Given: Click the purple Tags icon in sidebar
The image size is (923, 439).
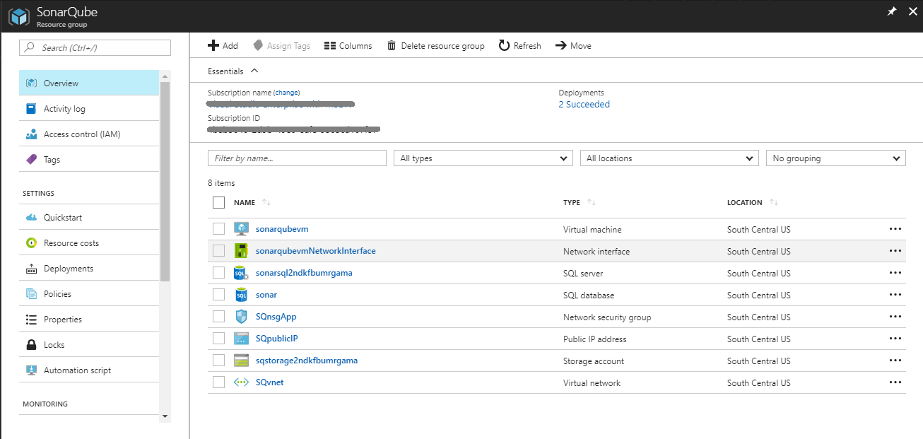Looking at the screenshot, I should coord(31,160).
